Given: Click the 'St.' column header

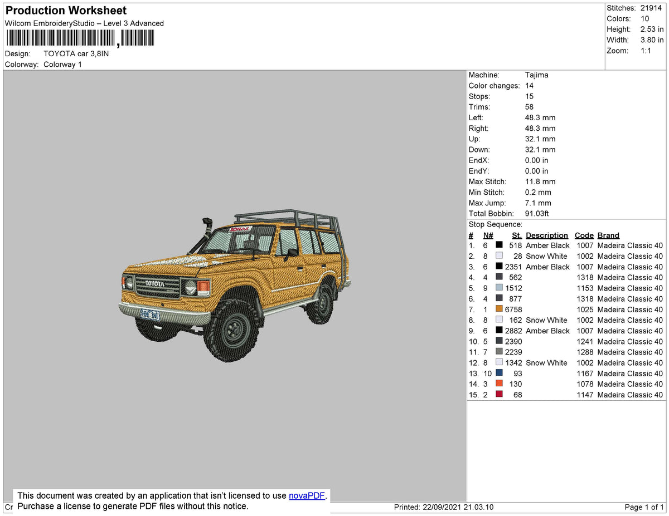Looking at the screenshot, I should point(517,235).
